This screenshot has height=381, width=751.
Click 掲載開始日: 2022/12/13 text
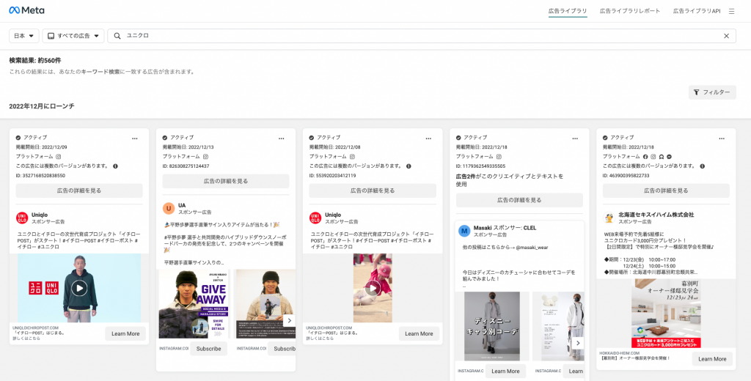pyautogui.click(x=188, y=147)
